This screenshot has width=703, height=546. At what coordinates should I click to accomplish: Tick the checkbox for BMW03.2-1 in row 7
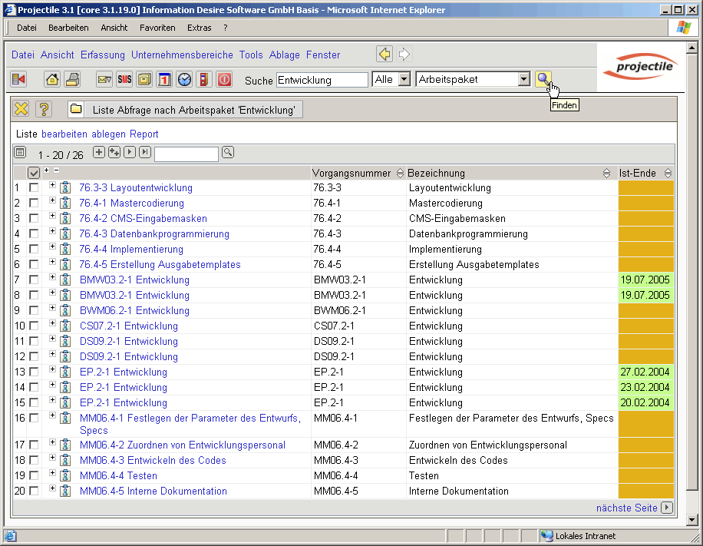tap(34, 280)
